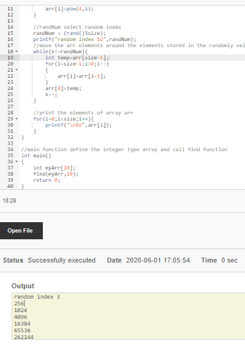The image size is (245, 347).
Task: Click the output value '256'
Action: pos(19,304)
